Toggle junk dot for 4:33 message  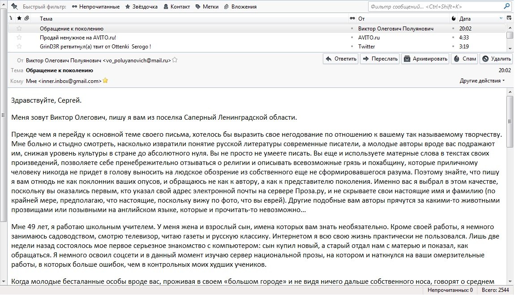453,38
